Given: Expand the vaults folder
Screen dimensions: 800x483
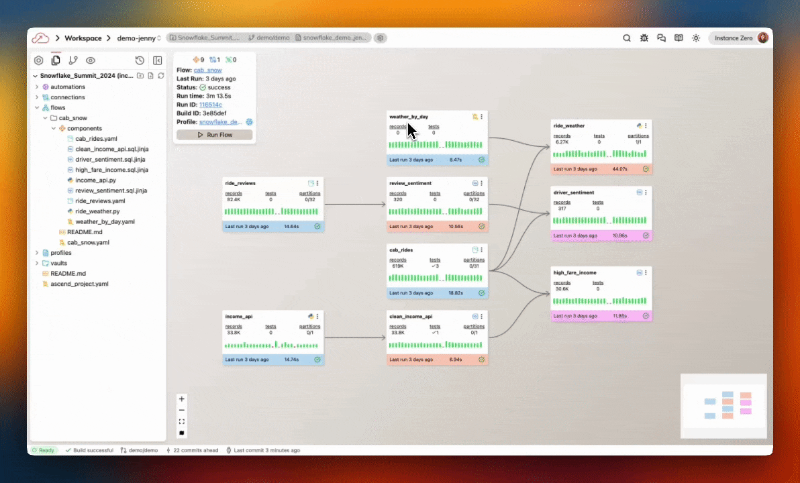Looking at the screenshot, I should [x=37, y=263].
